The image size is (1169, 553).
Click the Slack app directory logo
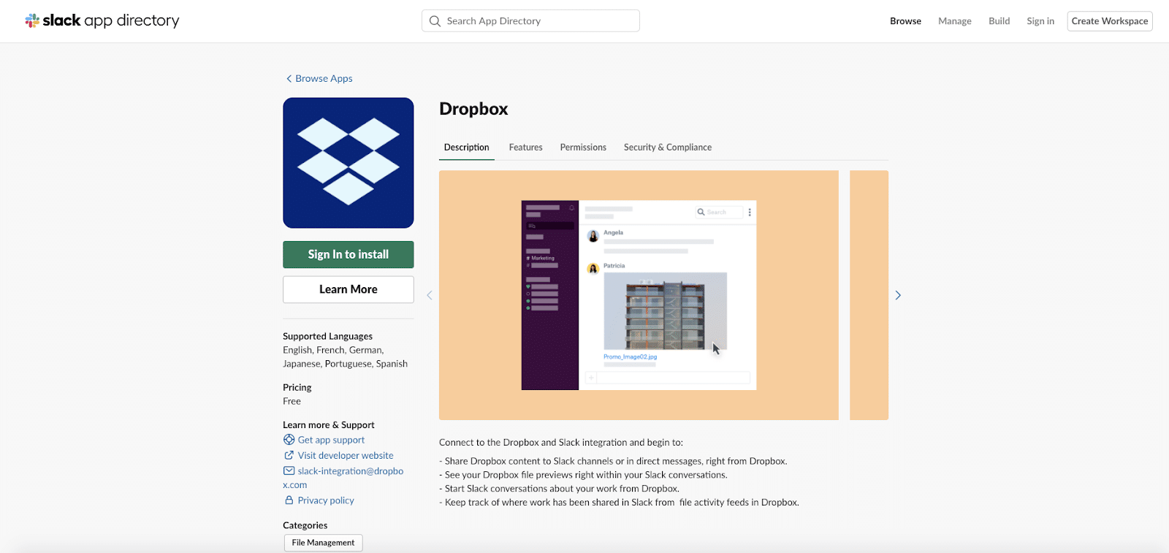[102, 20]
